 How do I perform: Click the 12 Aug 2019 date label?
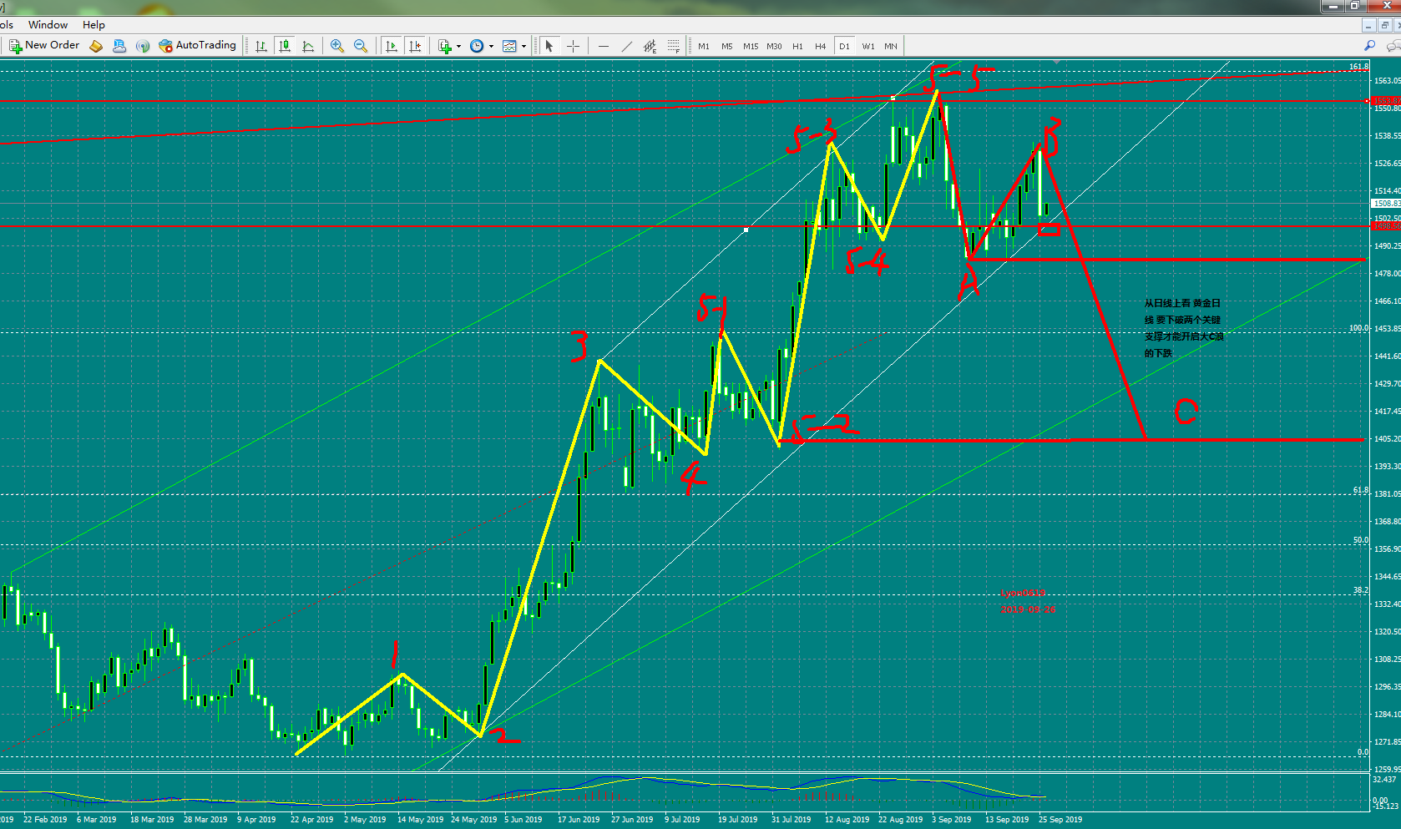tap(847, 820)
